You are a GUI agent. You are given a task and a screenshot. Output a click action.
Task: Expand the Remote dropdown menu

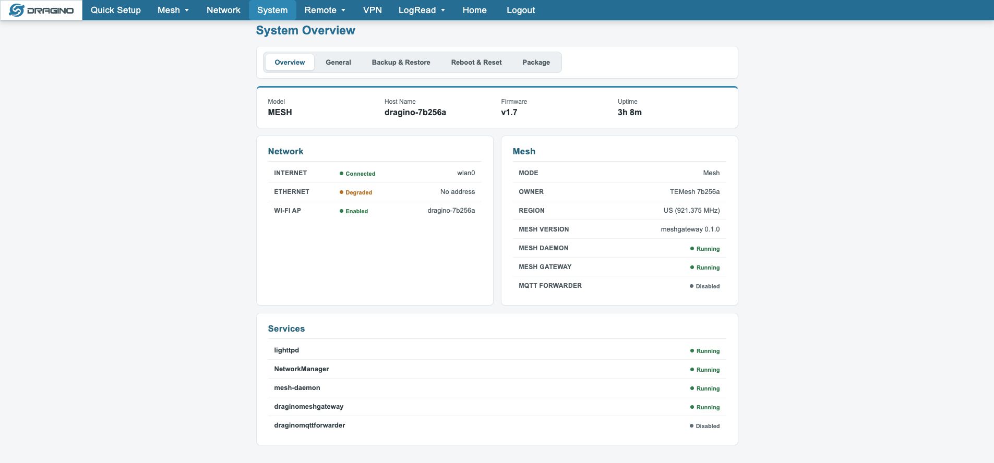(x=325, y=10)
